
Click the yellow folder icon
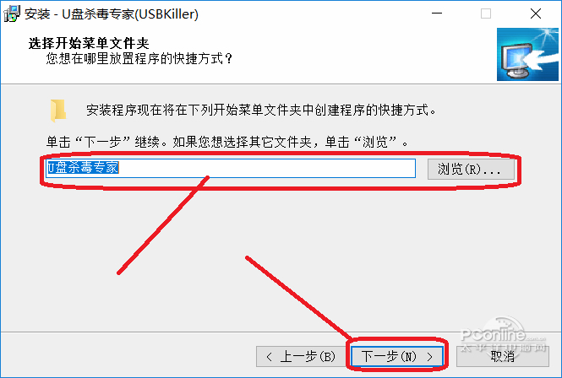(58, 111)
